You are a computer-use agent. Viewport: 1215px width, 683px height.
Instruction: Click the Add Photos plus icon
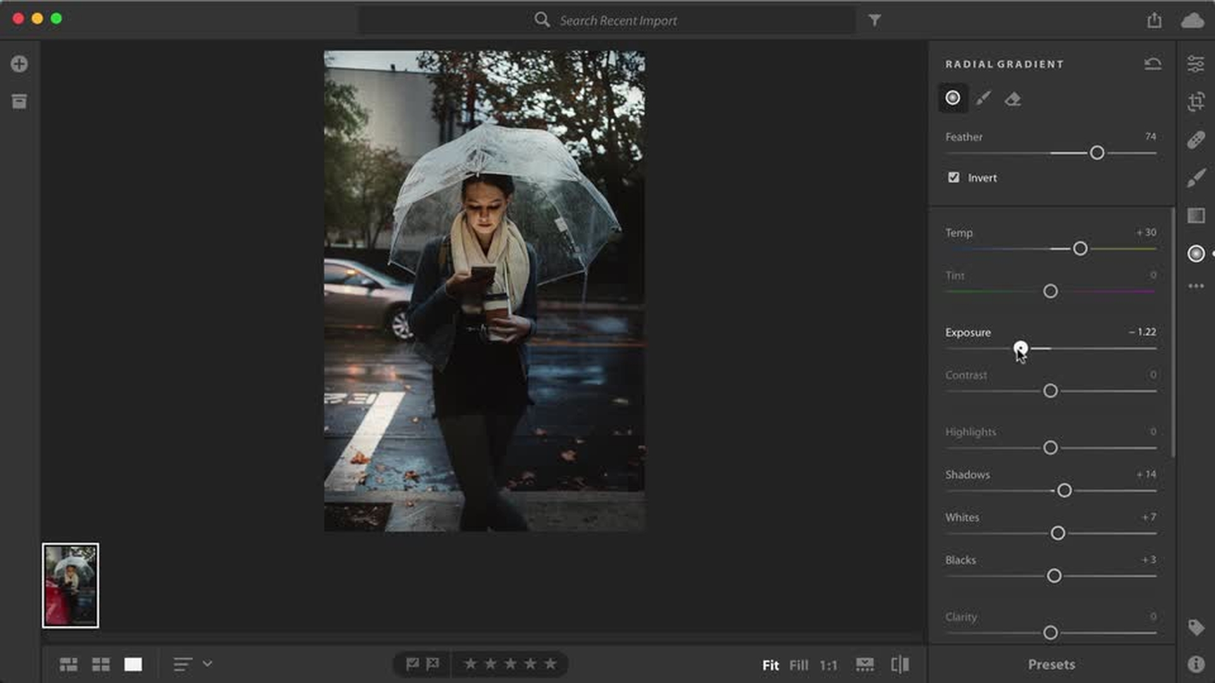19,64
